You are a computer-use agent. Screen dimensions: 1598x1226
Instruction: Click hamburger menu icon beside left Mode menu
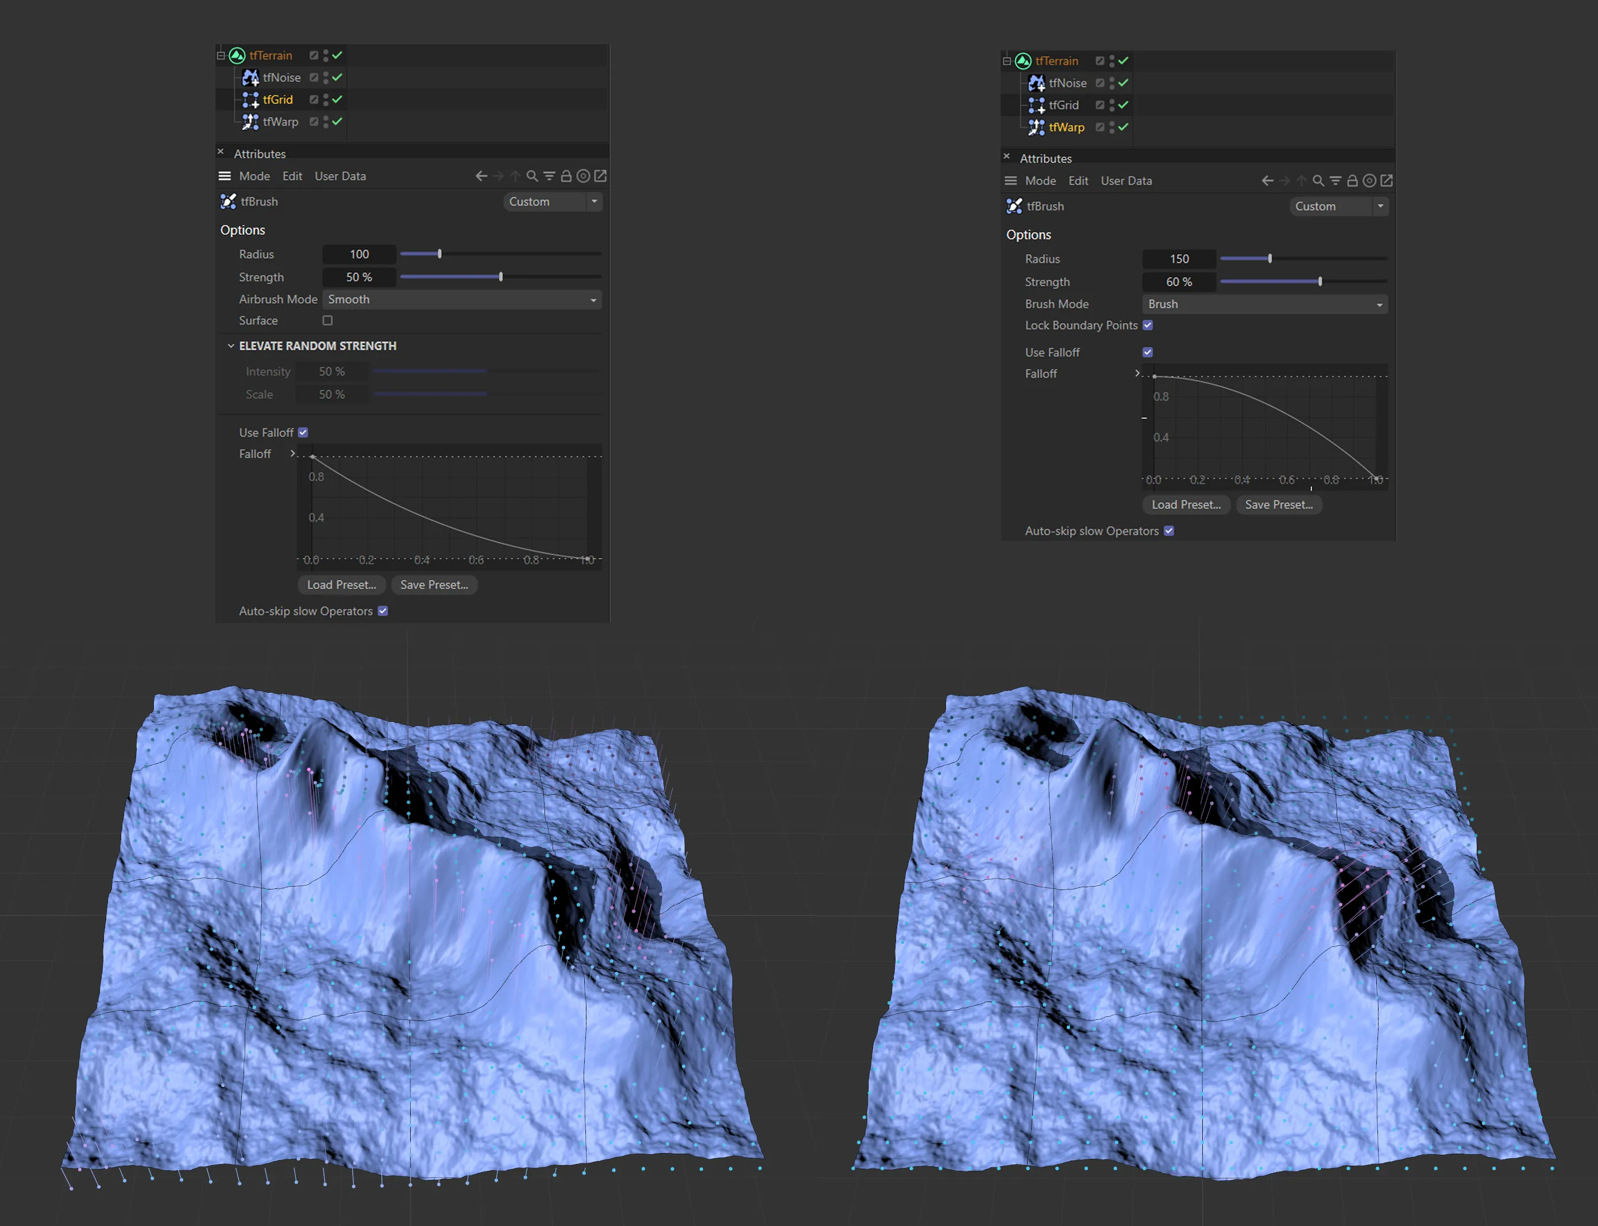(x=225, y=176)
